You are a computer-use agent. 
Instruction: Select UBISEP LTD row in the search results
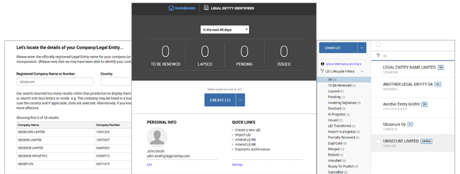(x=74, y=164)
